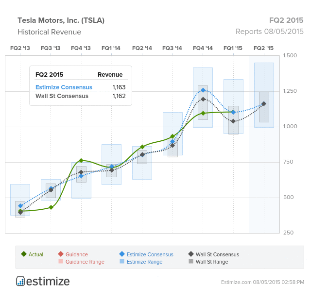Viewport: 328px width, 301px height.
Task: Click the FQ4 '13 blue Estimize Consensus point
Action: point(81,176)
